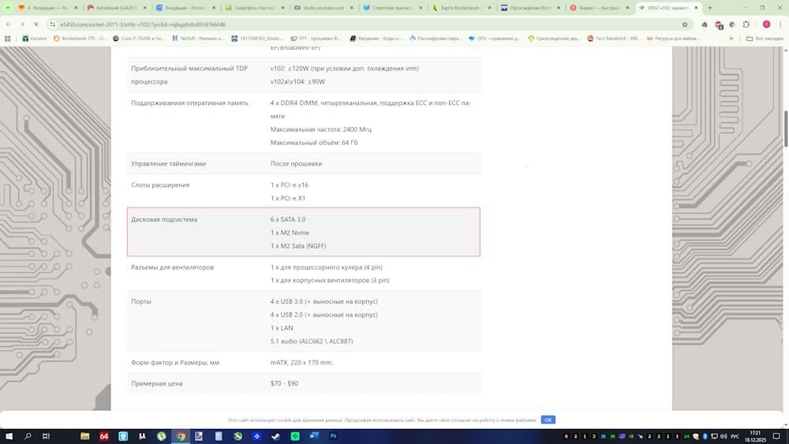The width and height of the screenshot is (789, 444).
Task: Open the Extensions puzzle icon
Action: click(746, 24)
